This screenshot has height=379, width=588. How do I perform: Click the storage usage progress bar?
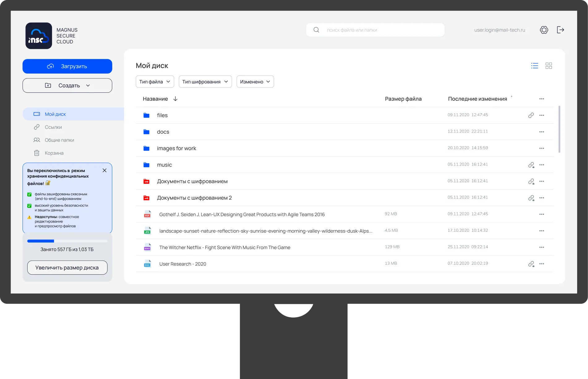(67, 241)
